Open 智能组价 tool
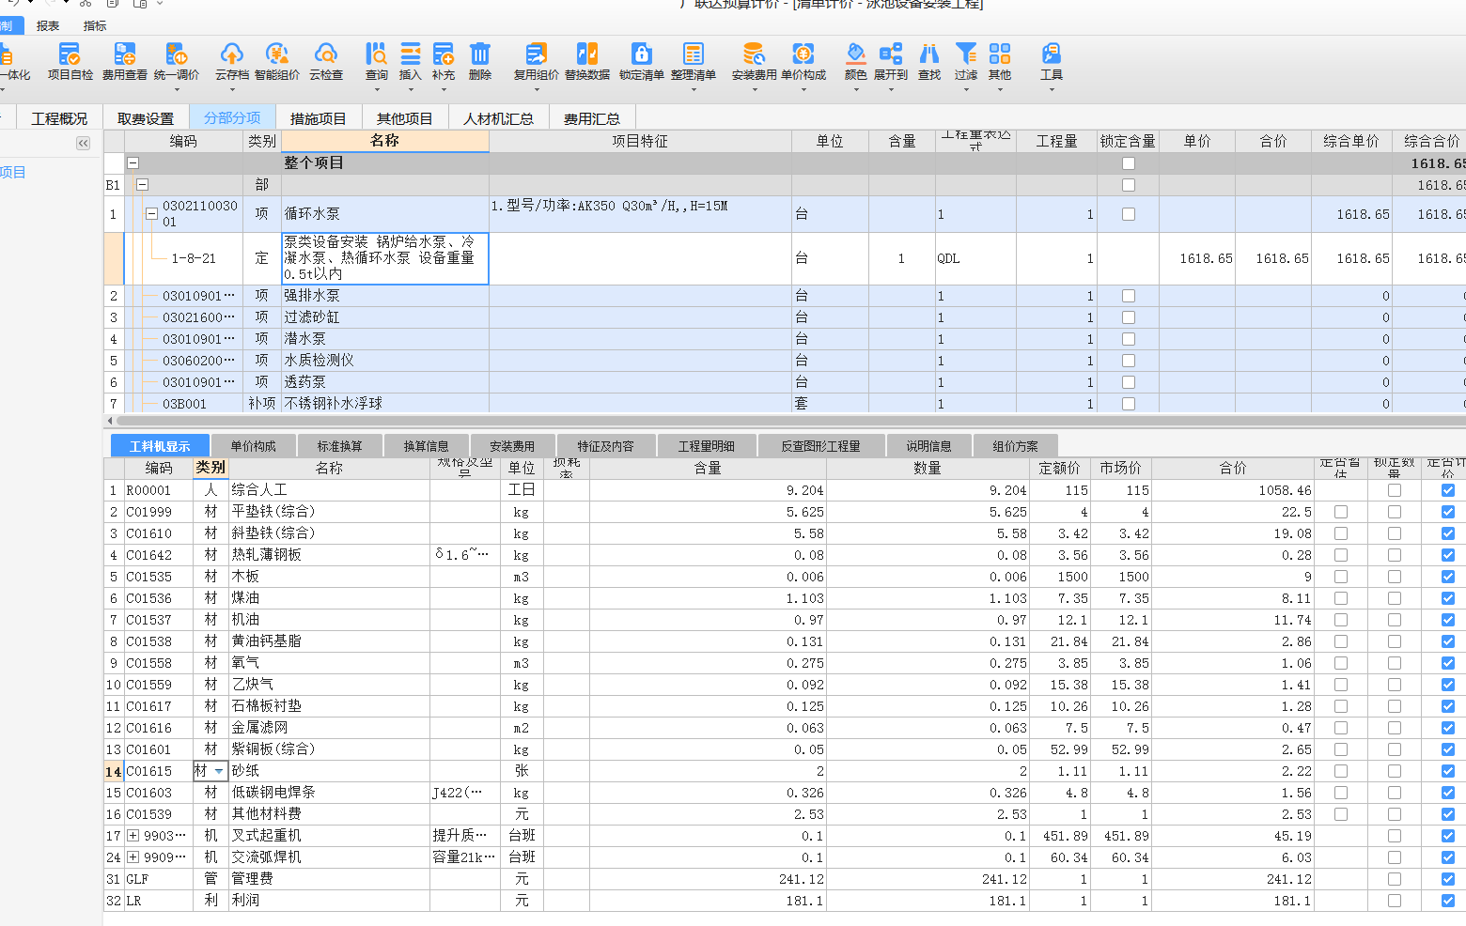The height and width of the screenshot is (926, 1466). pyautogui.click(x=276, y=61)
